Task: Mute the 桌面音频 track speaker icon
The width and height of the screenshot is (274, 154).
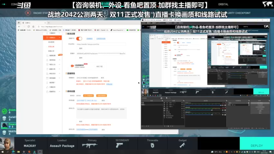Action: (x=223, y=110)
